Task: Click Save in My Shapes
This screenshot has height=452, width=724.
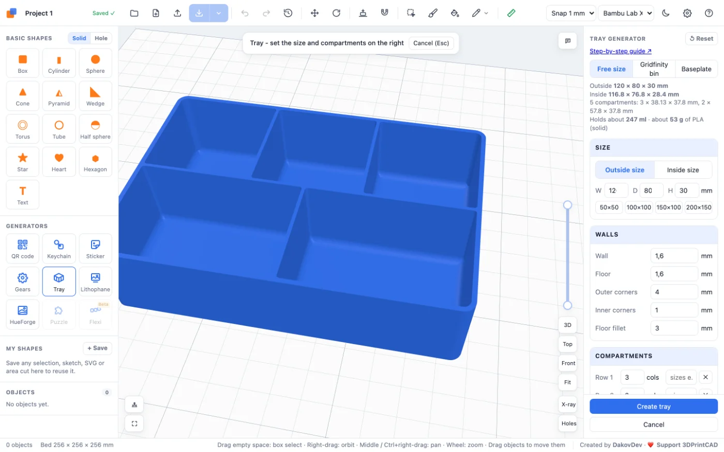Action: point(97,348)
